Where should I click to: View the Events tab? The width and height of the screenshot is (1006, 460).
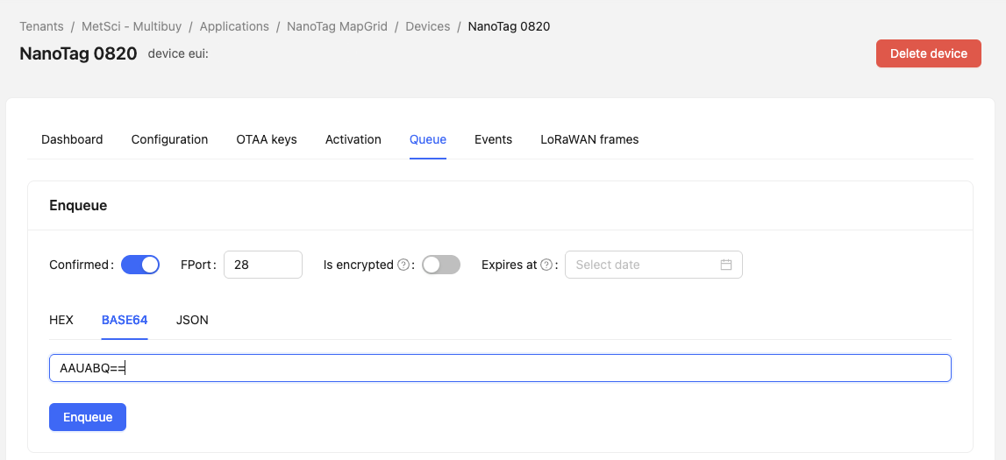[493, 139]
